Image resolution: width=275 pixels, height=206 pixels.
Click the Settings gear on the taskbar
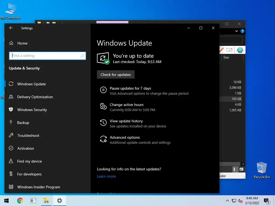click(59, 201)
